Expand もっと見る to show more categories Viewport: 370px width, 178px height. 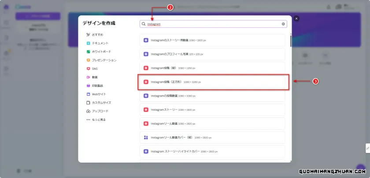[x=96, y=120]
